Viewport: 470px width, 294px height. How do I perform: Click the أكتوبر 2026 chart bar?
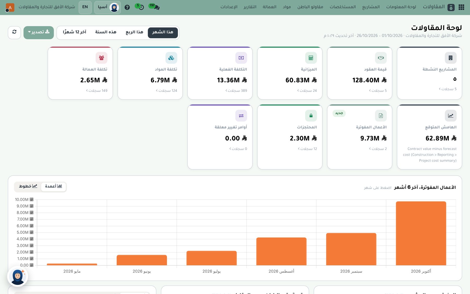pyautogui.click(x=421, y=233)
